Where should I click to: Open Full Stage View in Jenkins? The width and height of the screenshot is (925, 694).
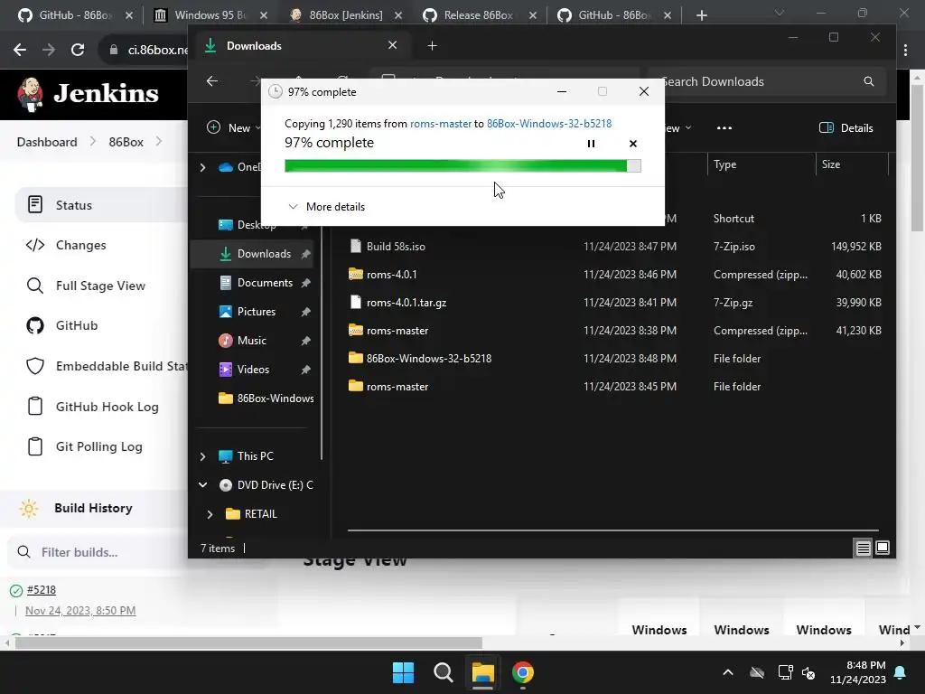point(101,286)
